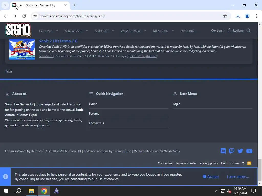
Task: Click Forums in Quick Navigation
Action: (94, 114)
